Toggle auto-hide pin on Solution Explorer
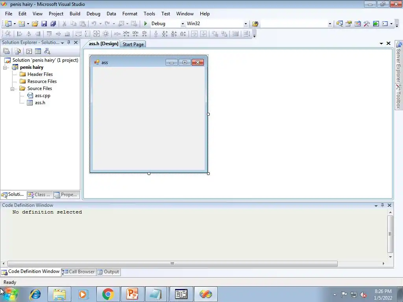 tap(69, 42)
